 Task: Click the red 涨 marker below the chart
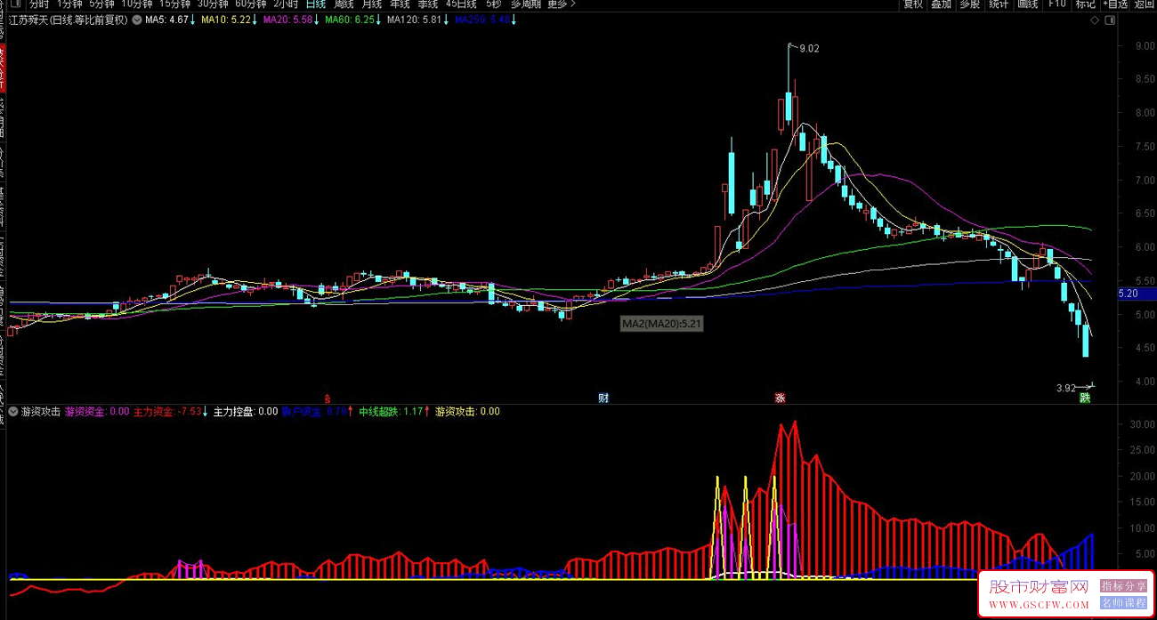(x=781, y=398)
